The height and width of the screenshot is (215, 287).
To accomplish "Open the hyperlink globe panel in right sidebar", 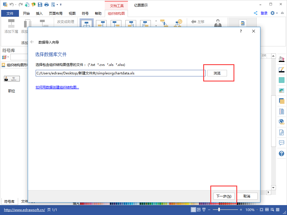I will 281,122.
